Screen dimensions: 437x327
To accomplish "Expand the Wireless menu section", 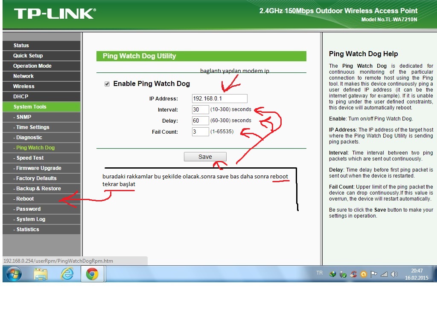I will 41,86.
